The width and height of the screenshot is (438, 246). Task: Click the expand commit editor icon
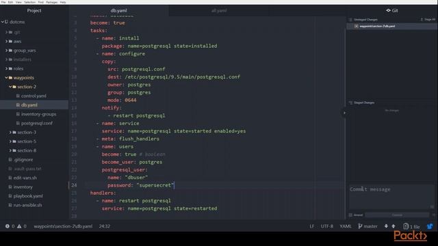coord(432,206)
